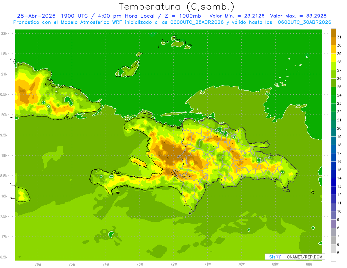Image resolution: width=347 pixels, height=268 pixels.
Task: Click the 28-Abr-2026 date text
Action: pos(36,16)
